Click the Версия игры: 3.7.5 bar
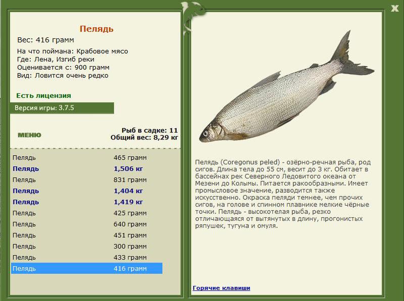This screenshot has height=301, width=404. pyautogui.click(x=62, y=108)
